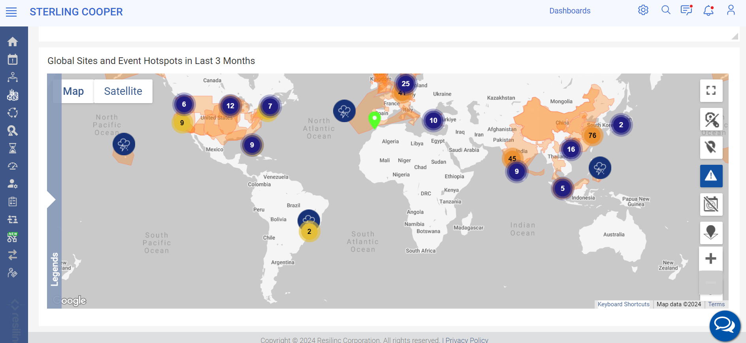Open cluster 45 over India
Image resolution: width=746 pixels, height=343 pixels.
click(x=512, y=158)
